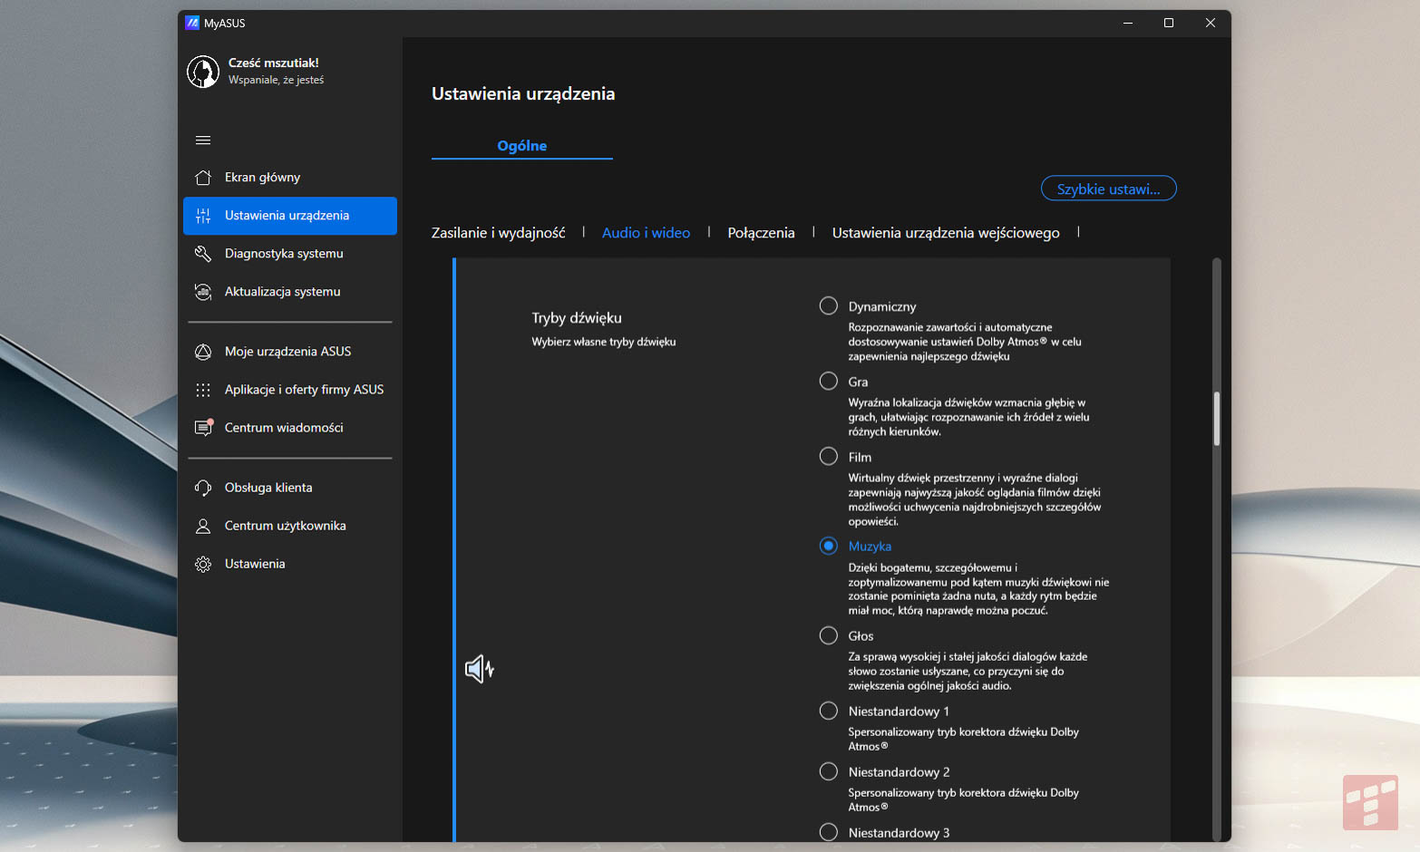Click the Szybkie ustawienia button
The height and width of the screenshot is (852, 1420).
[1108, 189]
